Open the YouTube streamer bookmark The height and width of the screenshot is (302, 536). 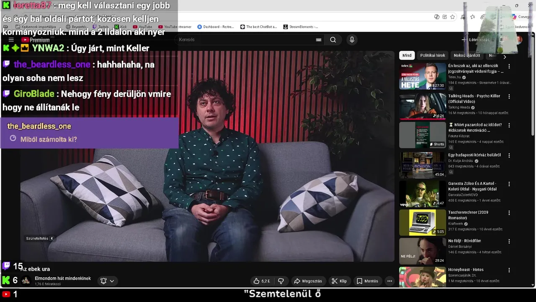coord(175,27)
